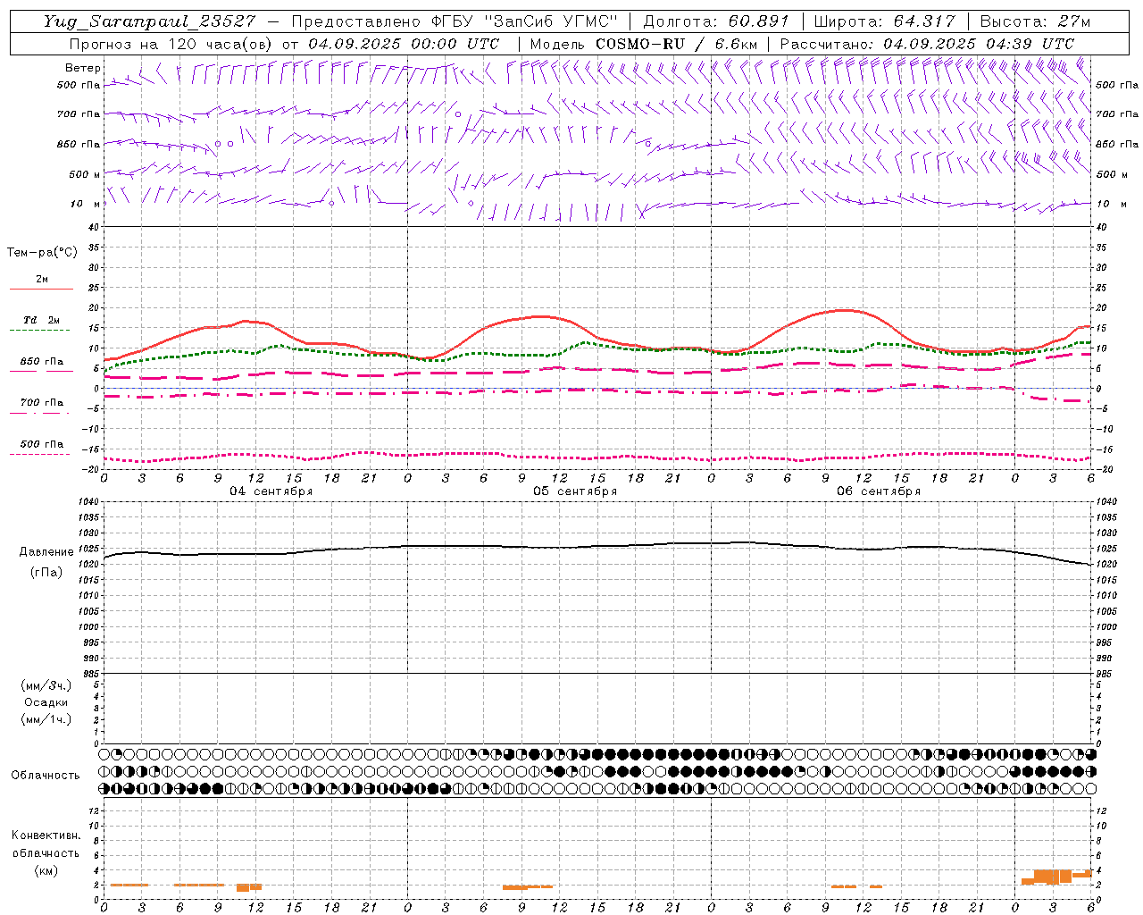Click the solid line sample for 2м temperature
The width and height of the screenshot is (1143, 915).
(x=41, y=290)
